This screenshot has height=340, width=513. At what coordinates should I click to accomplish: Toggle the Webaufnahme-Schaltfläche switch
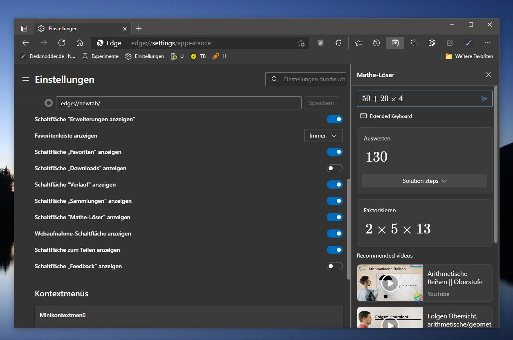pyautogui.click(x=334, y=233)
